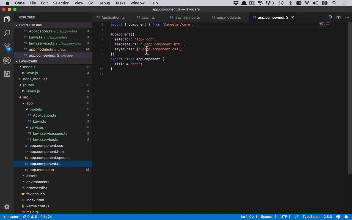This screenshot has height=220, width=352.
Task: Open the Search view in activity bar
Action: point(7,33)
